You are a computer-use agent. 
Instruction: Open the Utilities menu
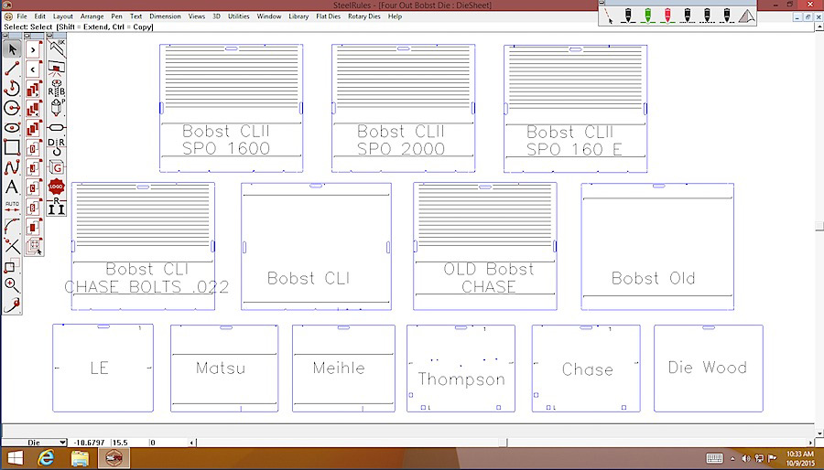click(x=239, y=16)
